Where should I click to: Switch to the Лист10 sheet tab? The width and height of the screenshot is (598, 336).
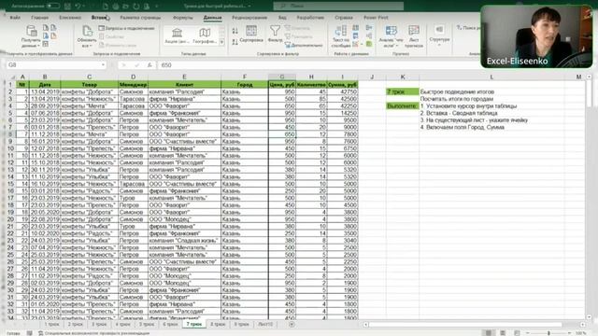click(265, 324)
